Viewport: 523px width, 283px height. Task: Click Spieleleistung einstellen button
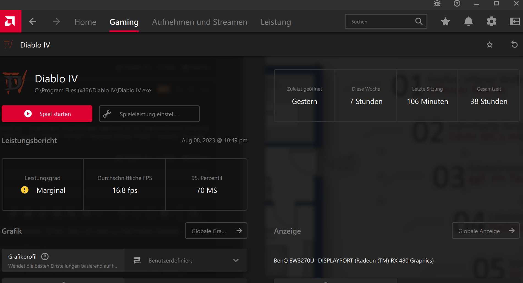tap(149, 114)
